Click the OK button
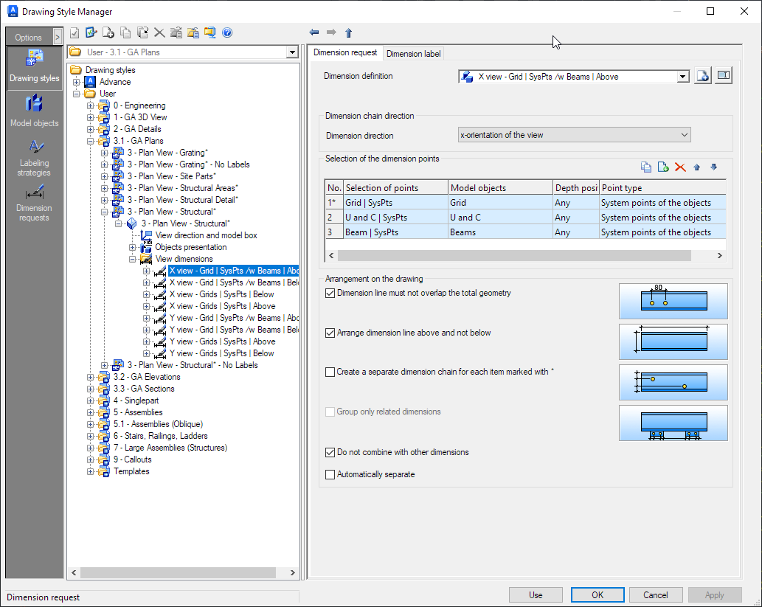762x607 pixels. [598, 595]
